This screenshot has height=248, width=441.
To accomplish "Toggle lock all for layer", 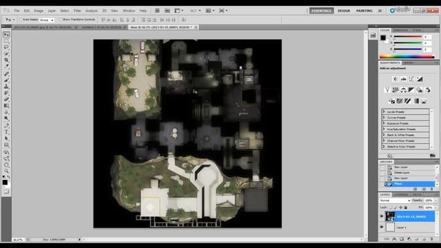I will (406, 207).
